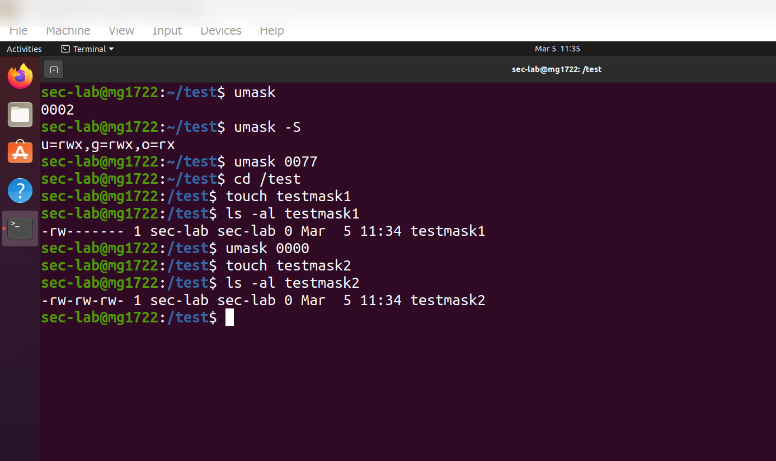Click the ls -al testmask1 command
This screenshot has height=461, width=776.
tap(293, 214)
